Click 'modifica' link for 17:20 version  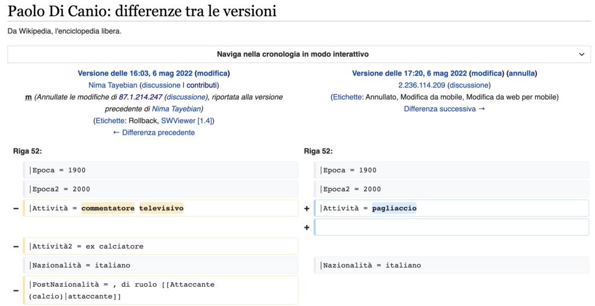[x=486, y=73]
